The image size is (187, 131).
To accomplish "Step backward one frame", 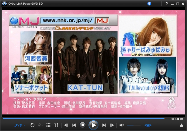I will pyautogui.click(x=66, y=125).
